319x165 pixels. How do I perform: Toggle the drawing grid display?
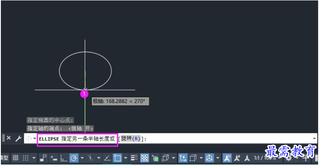point(16,158)
